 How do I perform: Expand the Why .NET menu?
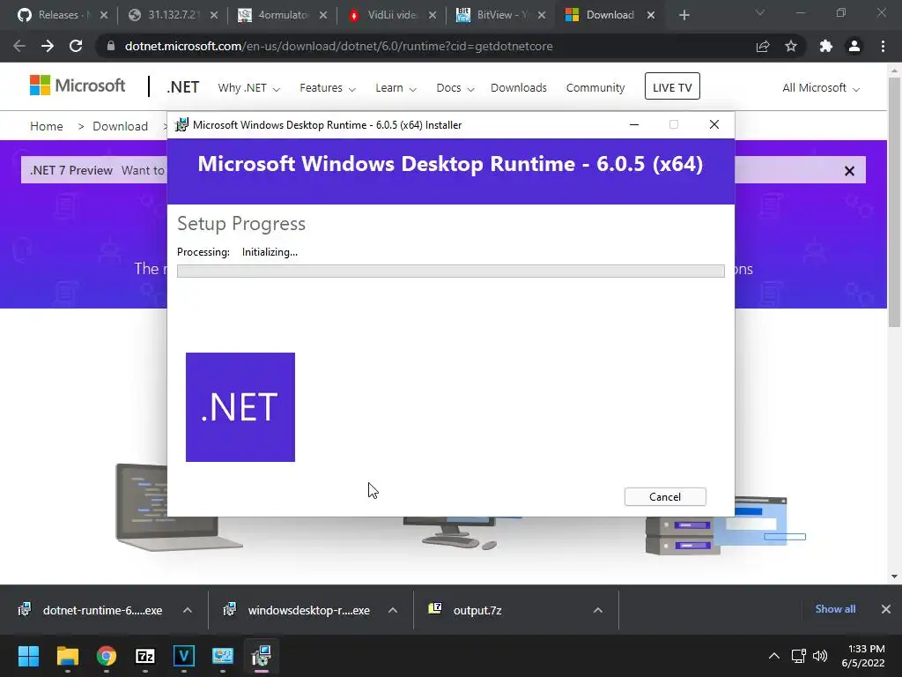tap(248, 88)
